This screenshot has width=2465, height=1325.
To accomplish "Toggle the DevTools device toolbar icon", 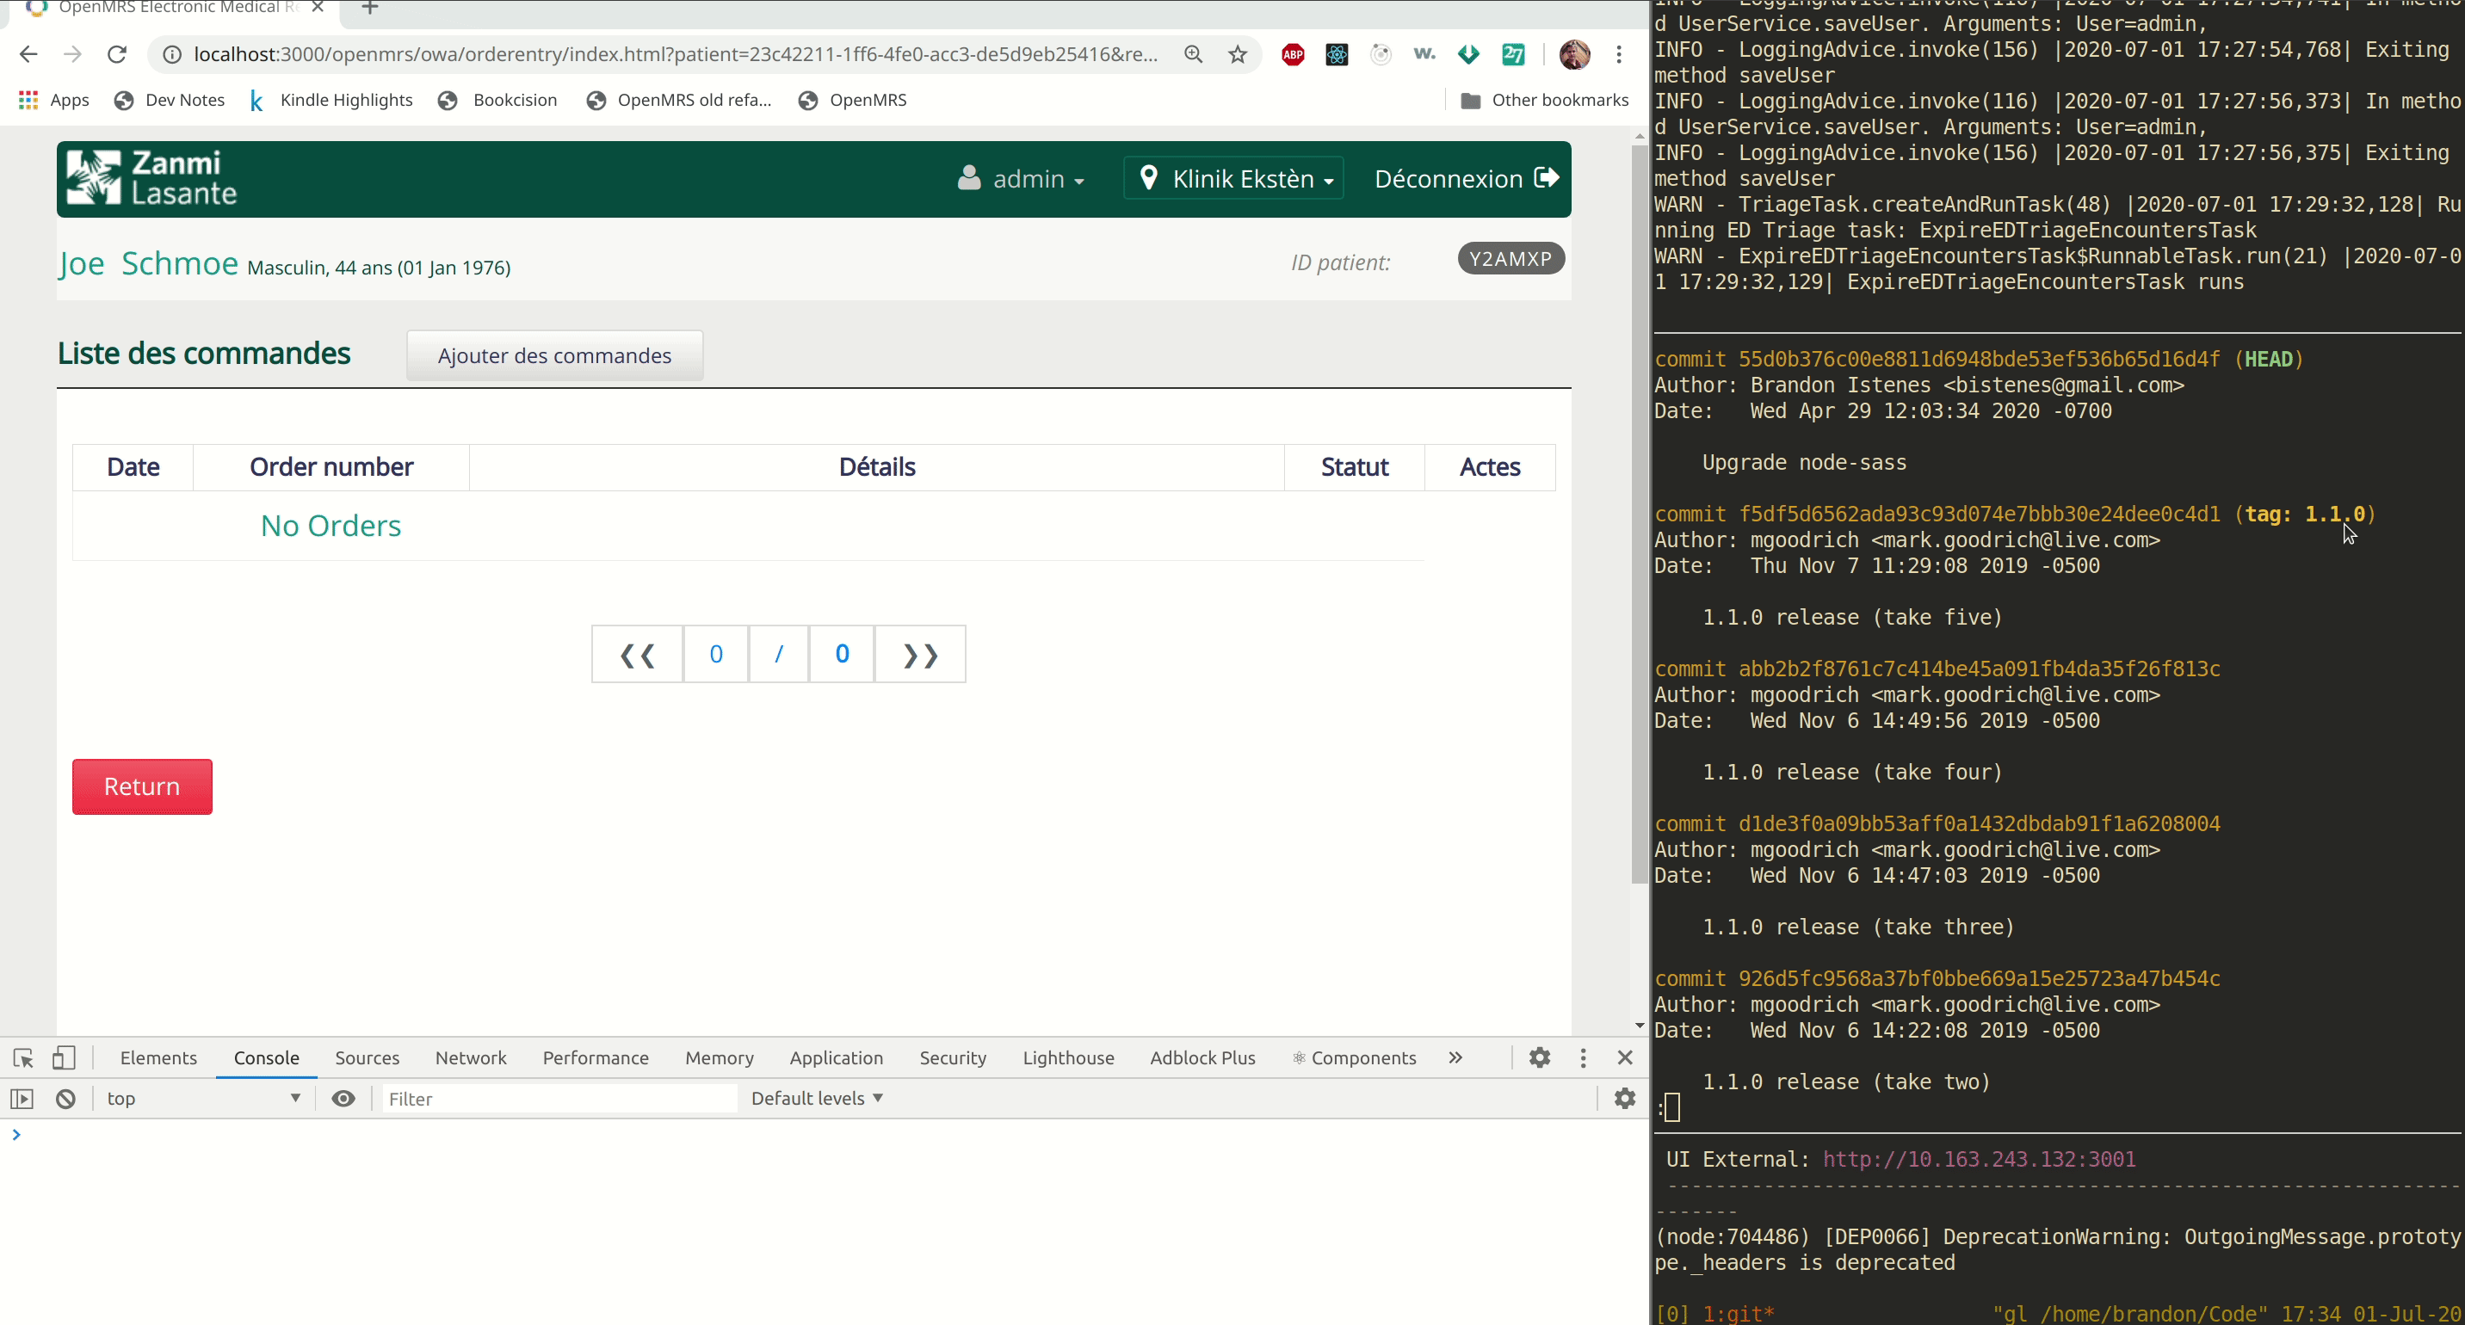I will click(x=63, y=1057).
